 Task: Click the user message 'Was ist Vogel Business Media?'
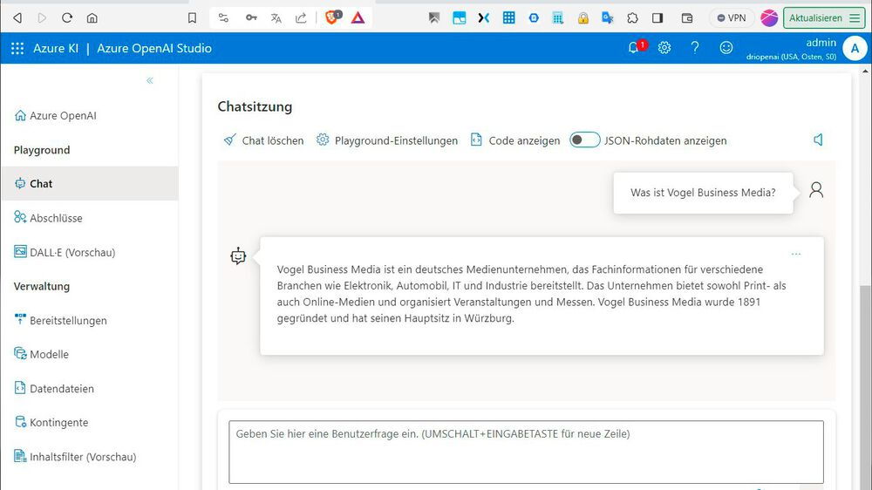coord(703,193)
